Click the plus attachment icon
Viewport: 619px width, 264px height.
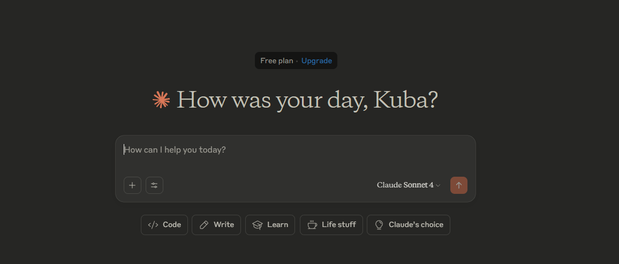point(132,185)
